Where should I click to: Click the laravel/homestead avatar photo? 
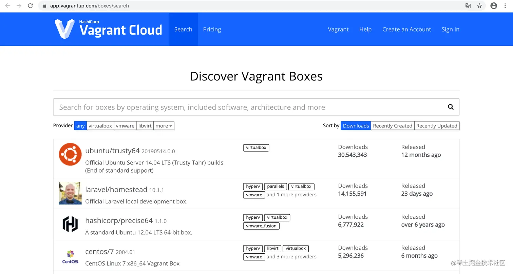[70, 193]
